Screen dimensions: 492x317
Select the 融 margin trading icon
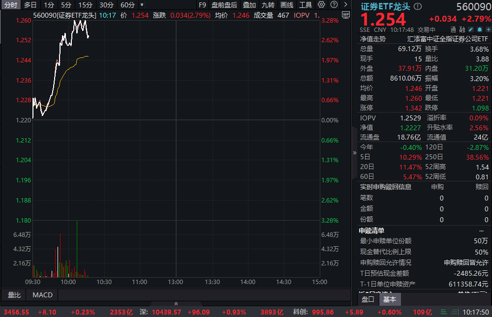point(462,29)
